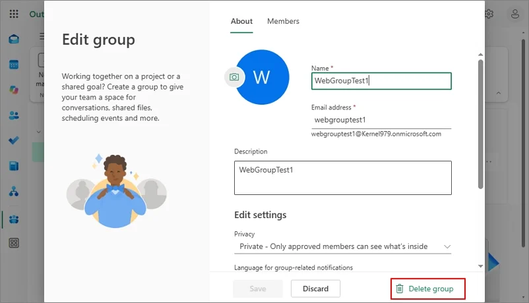Viewport: 529px width, 303px height.
Task: Click the dialog vertical scrollbar thumb
Action: tap(480, 124)
